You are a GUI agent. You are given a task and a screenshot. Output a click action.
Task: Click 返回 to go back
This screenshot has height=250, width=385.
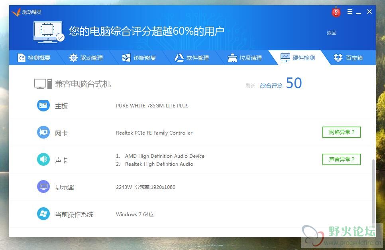pyautogui.click(x=331, y=33)
